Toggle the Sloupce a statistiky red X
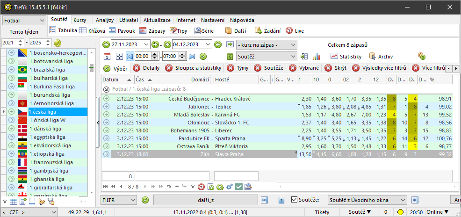The width and height of the screenshot is (461, 217). tap(169, 68)
